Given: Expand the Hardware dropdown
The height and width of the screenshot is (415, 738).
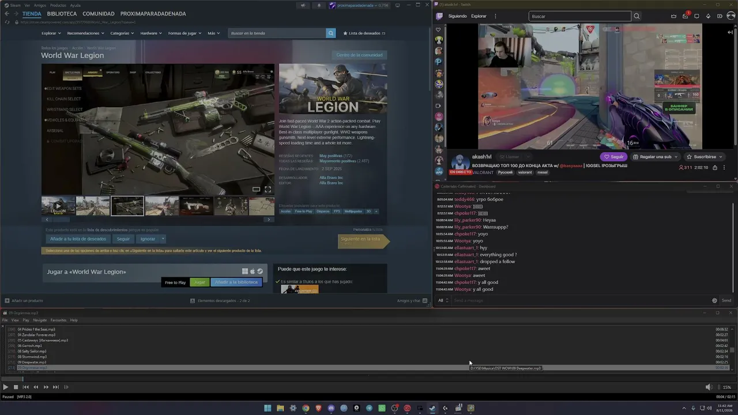Looking at the screenshot, I should pyautogui.click(x=151, y=33).
